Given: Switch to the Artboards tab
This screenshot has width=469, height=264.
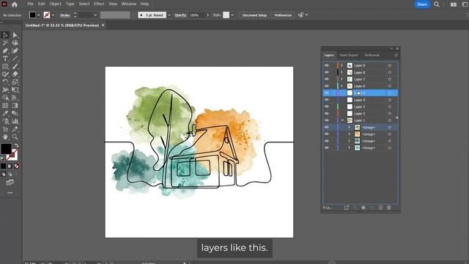Looking at the screenshot, I should pos(372,55).
